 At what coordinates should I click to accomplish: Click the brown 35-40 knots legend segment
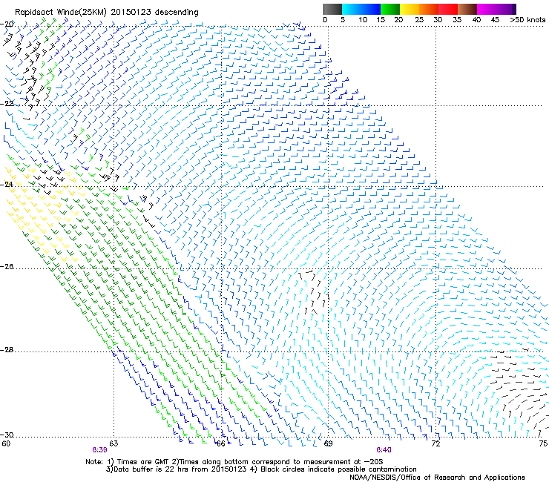pos(467,9)
